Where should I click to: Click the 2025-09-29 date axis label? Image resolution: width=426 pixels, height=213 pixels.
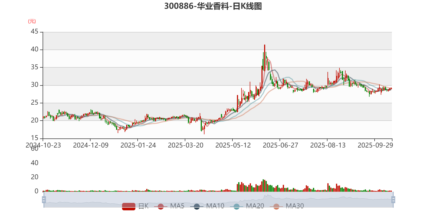point(375,145)
